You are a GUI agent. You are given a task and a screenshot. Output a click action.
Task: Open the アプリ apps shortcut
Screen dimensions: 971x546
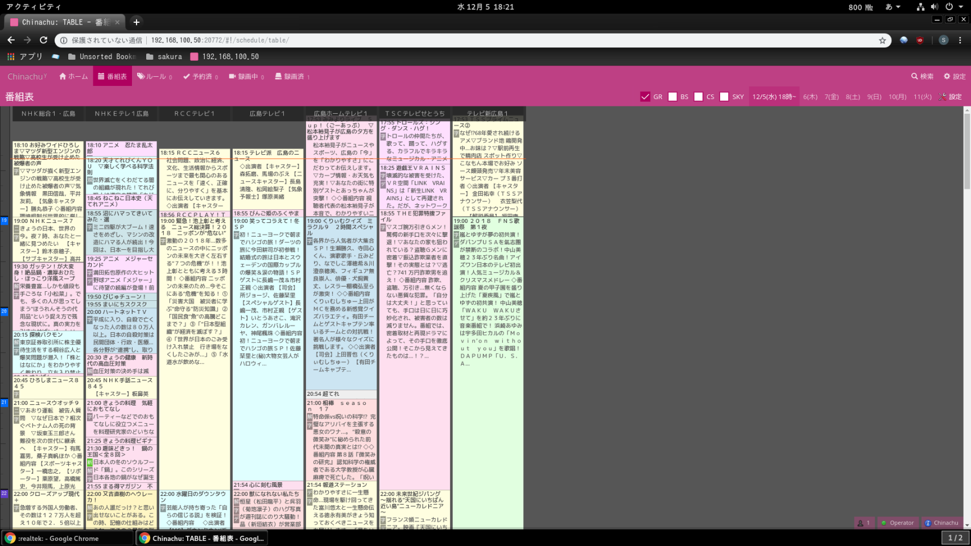pyautogui.click(x=25, y=56)
